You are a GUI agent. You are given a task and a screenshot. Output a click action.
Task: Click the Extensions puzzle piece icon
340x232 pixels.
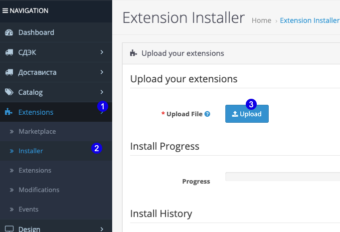(9, 112)
